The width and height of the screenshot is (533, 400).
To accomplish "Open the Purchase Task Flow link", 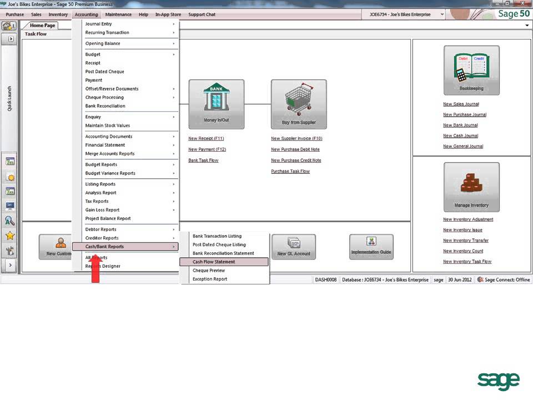I will (x=290, y=171).
